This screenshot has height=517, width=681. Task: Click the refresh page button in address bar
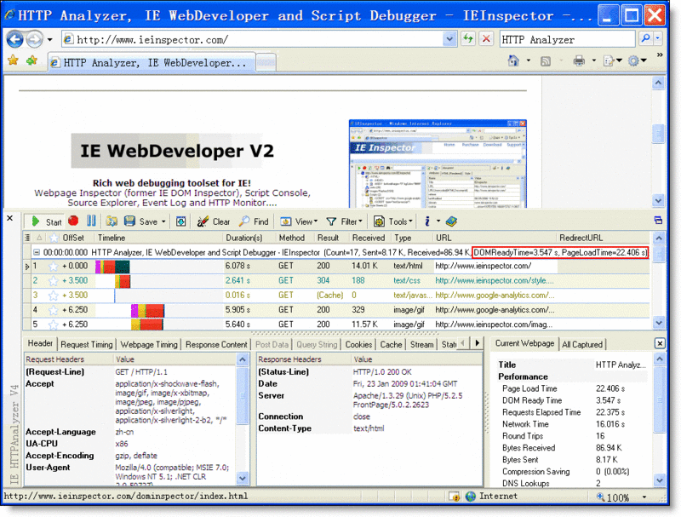468,38
